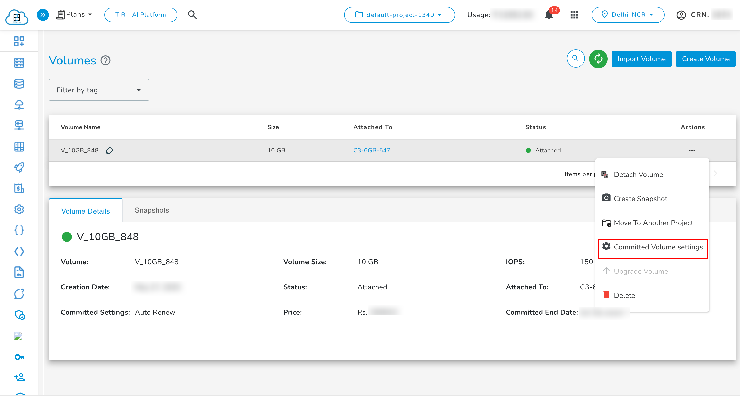The height and width of the screenshot is (396, 740).
Task: Click the Create Volume button
Action: pyautogui.click(x=705, y=59)
